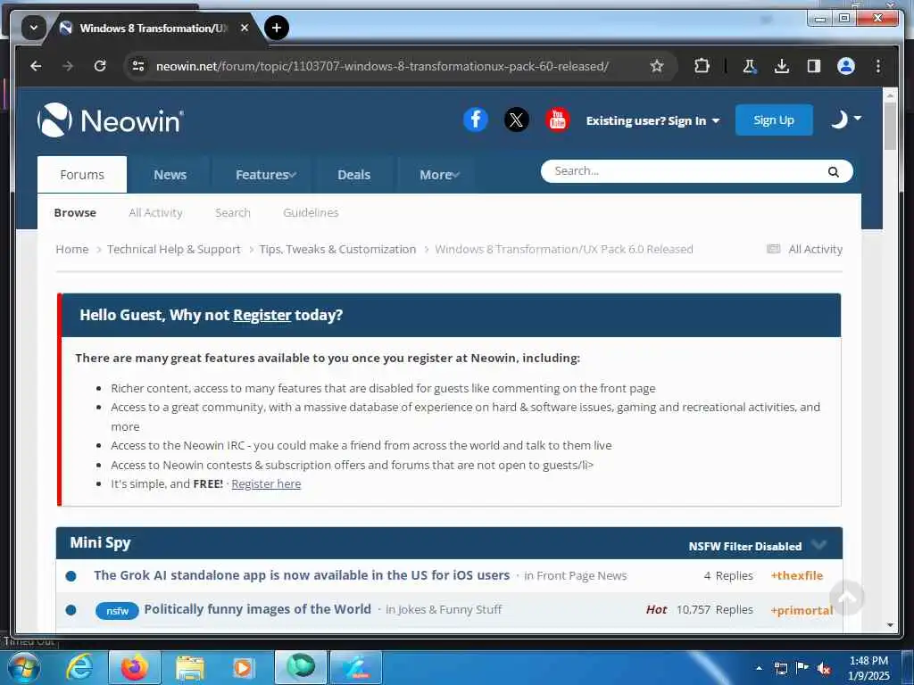Open thexfile user profile
914x685 pixels.
[797, 575]
